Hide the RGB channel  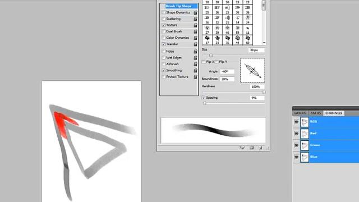297,122
